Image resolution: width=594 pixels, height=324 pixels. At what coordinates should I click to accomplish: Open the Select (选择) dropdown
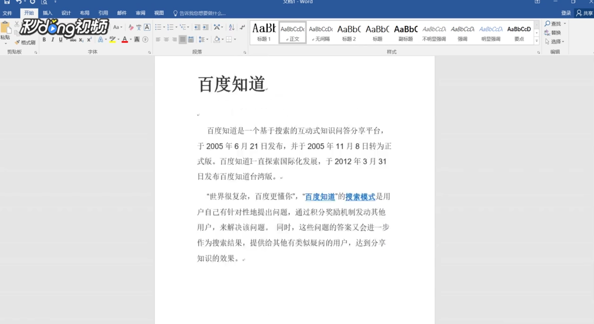click(x=555, y=42)
